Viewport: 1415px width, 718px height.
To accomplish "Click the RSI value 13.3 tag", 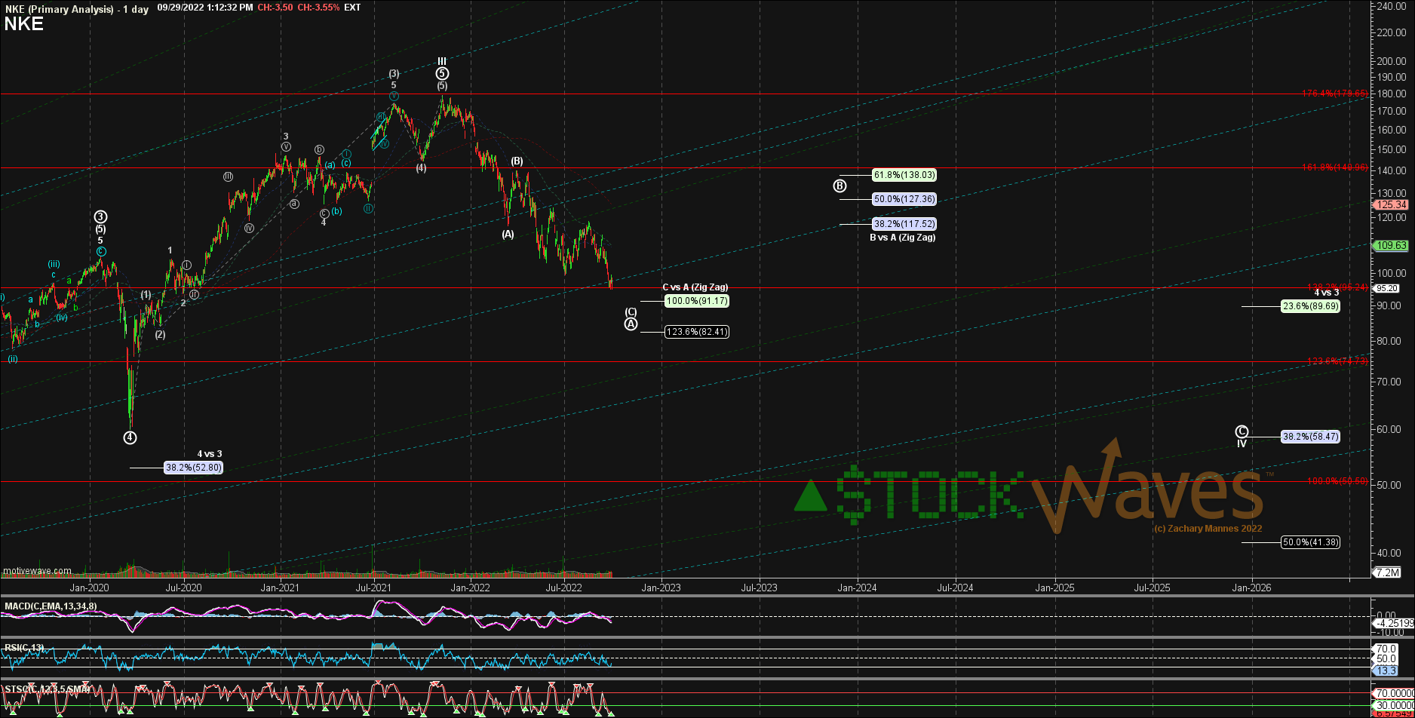I will [1386, 670].
